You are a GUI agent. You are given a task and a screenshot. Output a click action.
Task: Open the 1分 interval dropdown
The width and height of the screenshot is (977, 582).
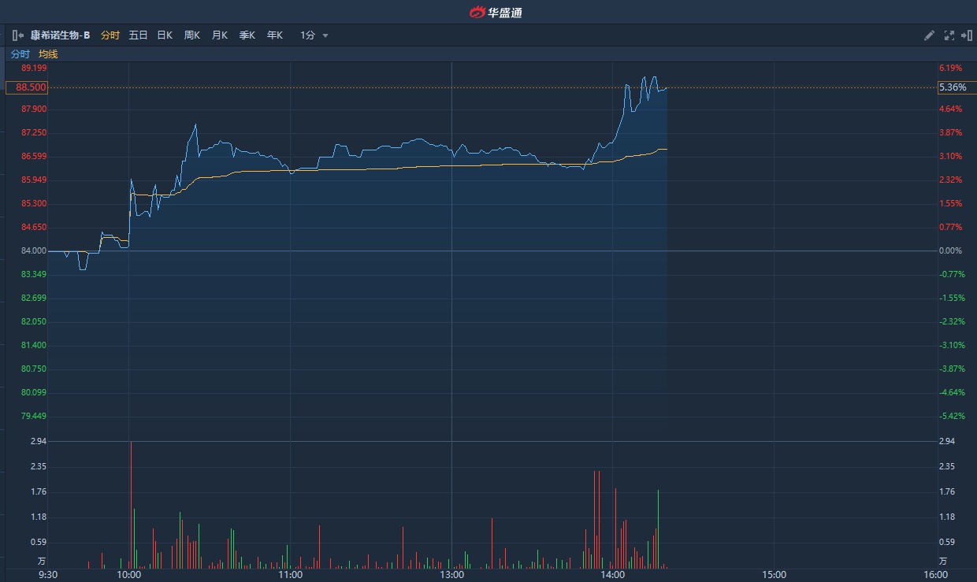pyautogui.click(x=314, y=35)
